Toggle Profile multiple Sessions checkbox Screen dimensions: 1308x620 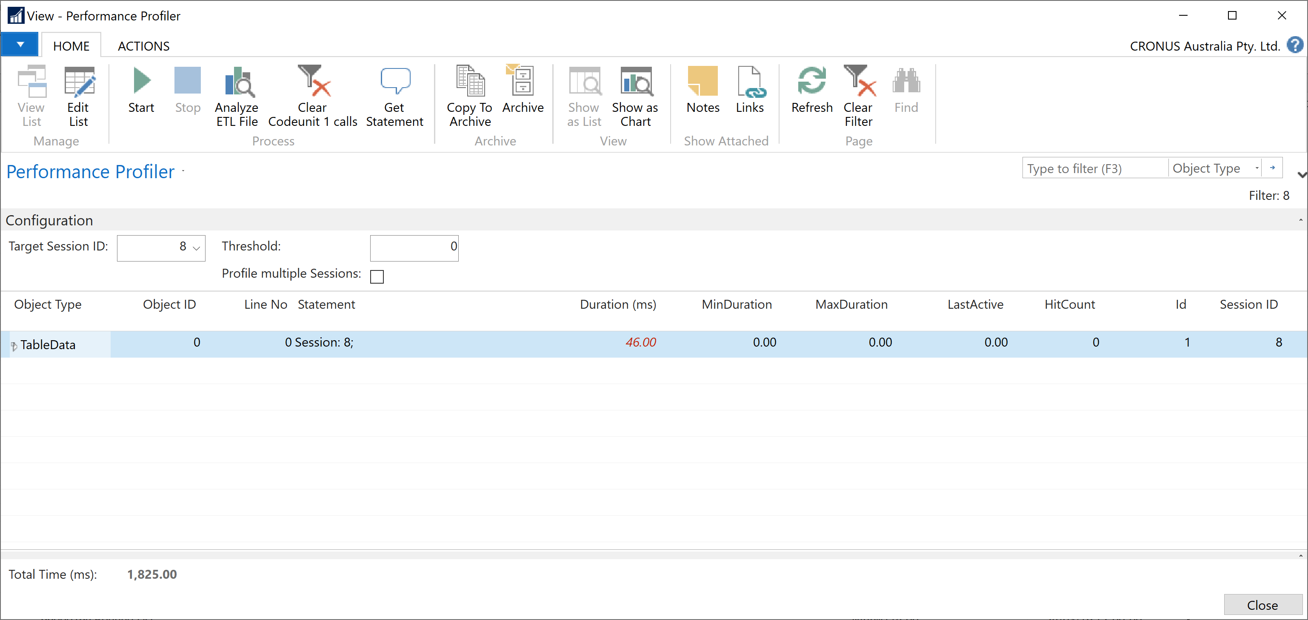click(377, 276)
